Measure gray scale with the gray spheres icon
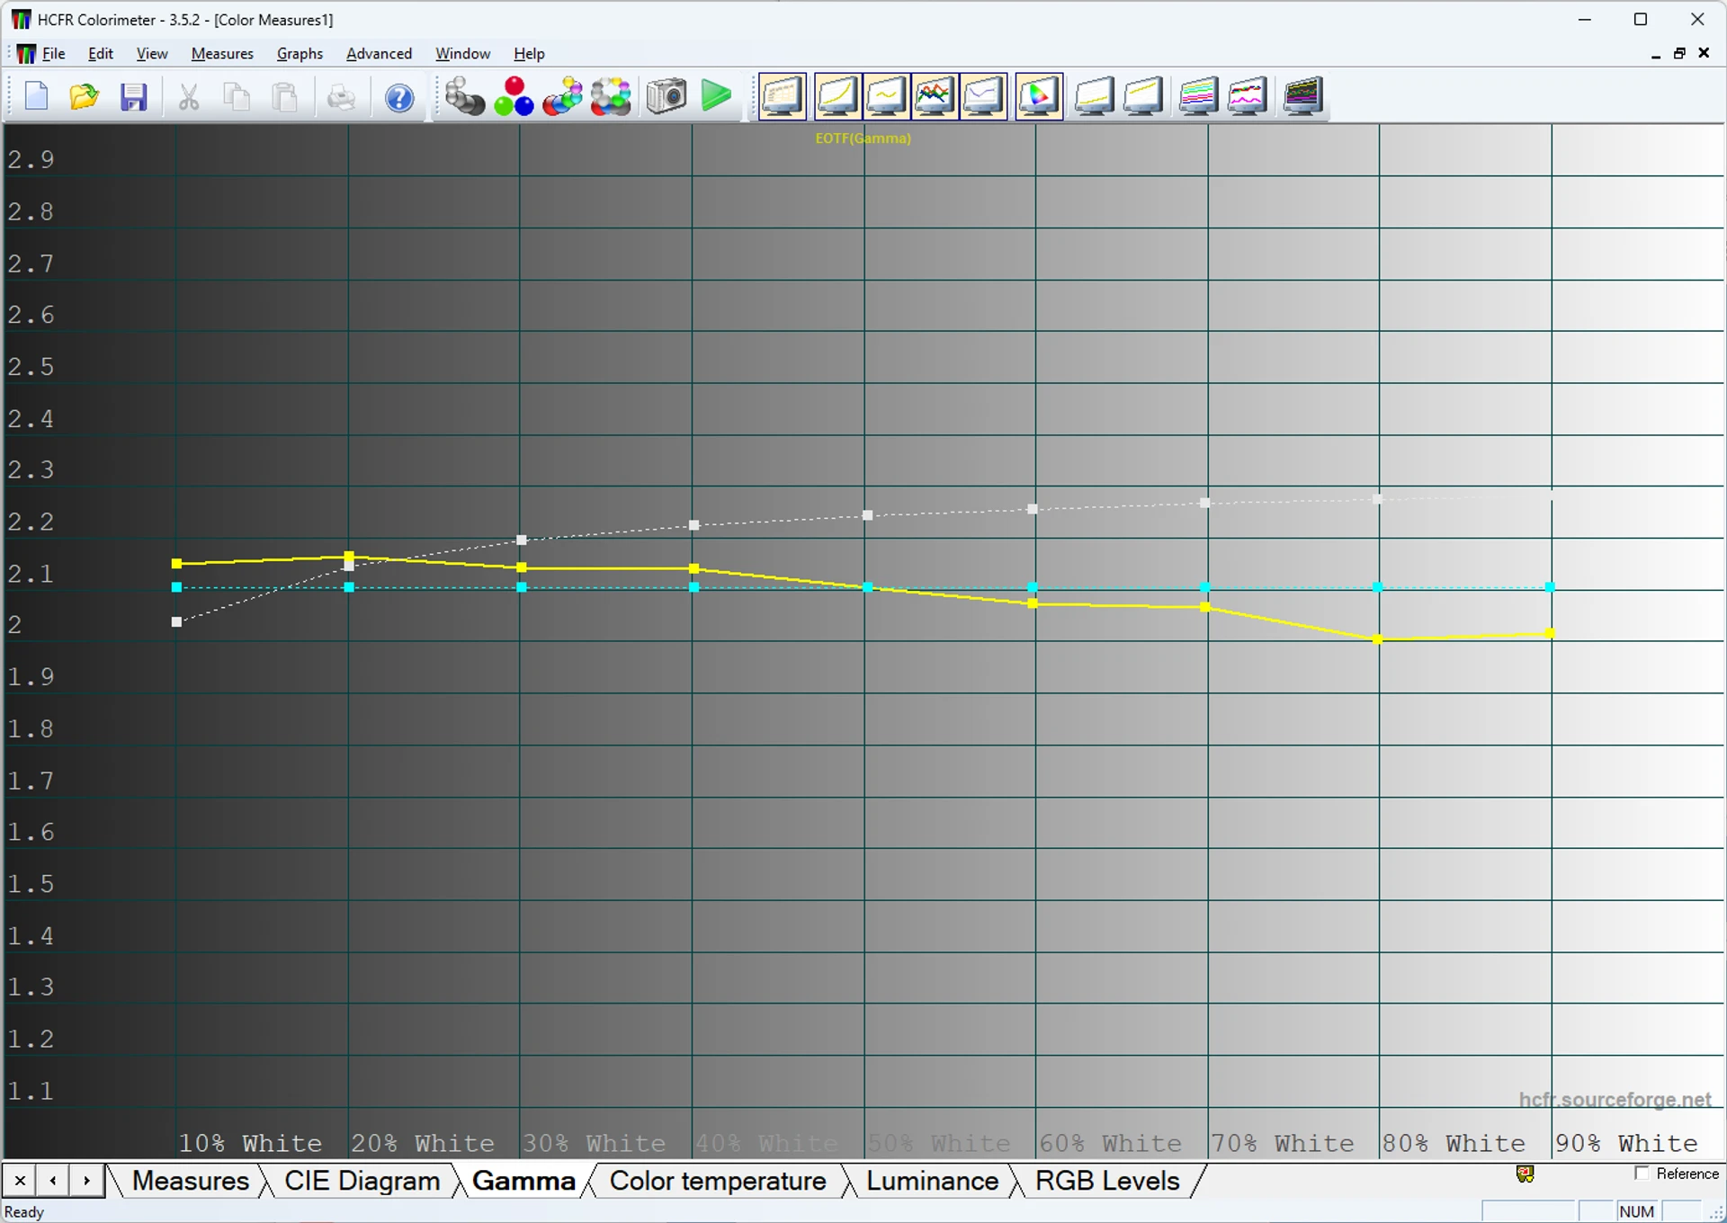 tap(464, 96)
